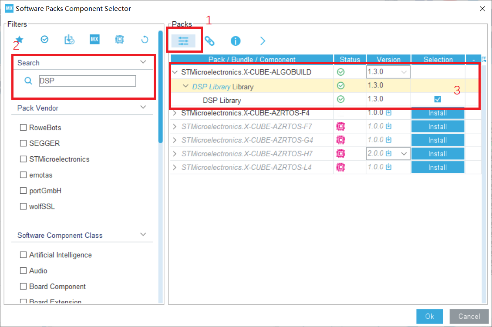
Task: Click the check-circle filter icon
Action: pyautogui.click(x=44, y=39)
